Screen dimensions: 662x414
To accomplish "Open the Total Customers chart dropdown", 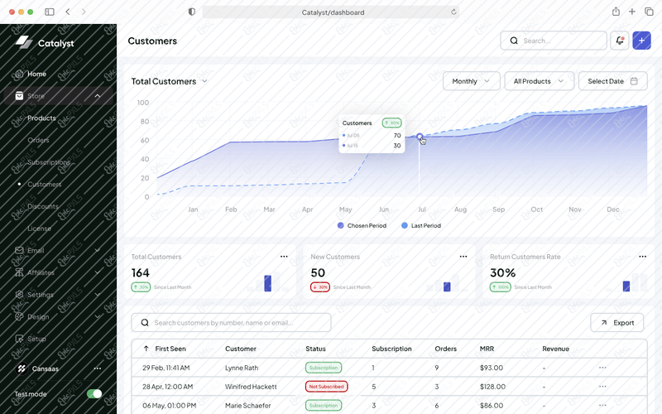I will click(204, 81).
